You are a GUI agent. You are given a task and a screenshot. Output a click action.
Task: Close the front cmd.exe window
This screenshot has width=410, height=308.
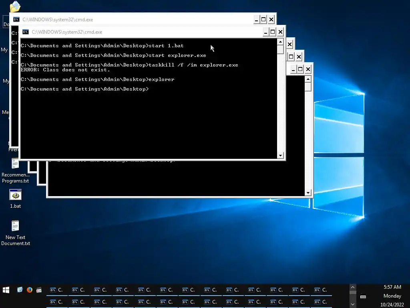pos(280,32)
